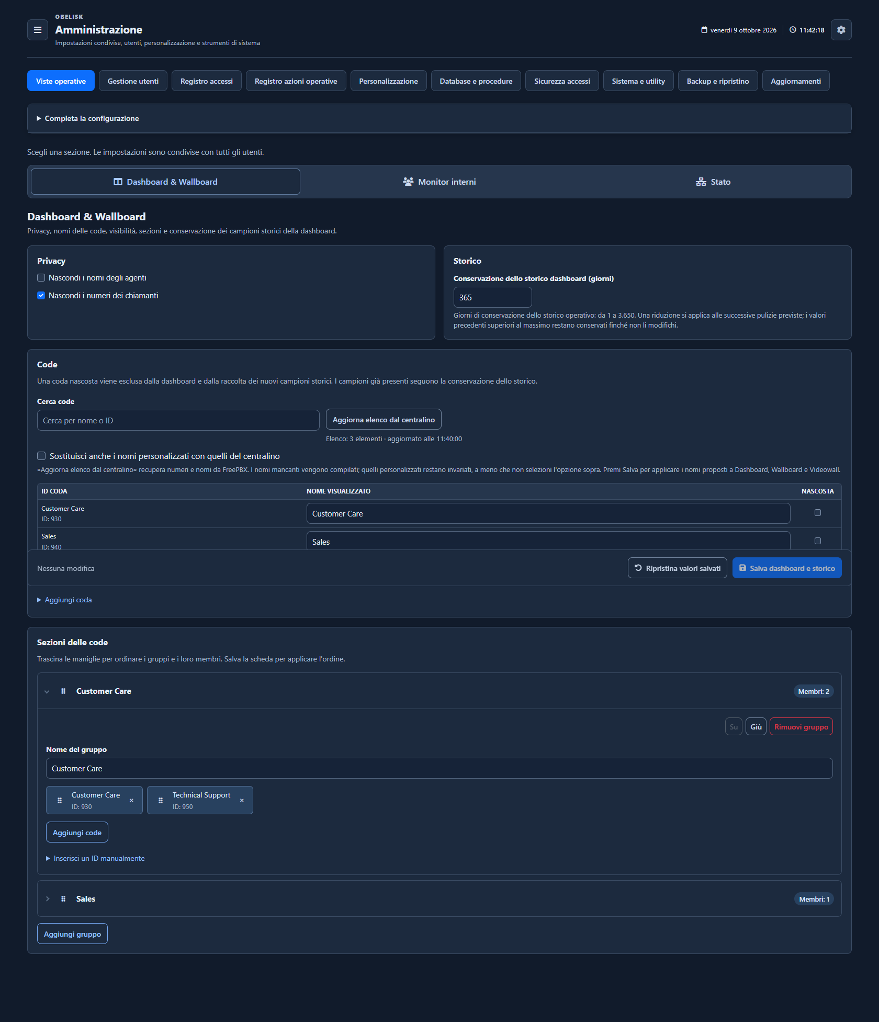Remove Customer Care ID 930 from group

tap(131, 801)
